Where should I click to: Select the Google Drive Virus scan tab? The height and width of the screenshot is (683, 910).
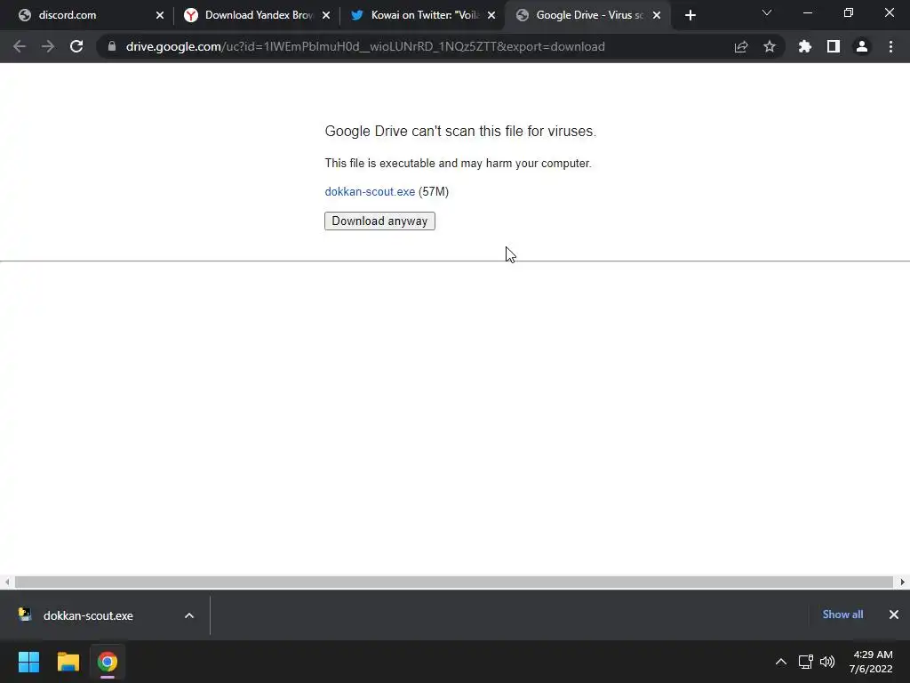click(x=589, y=15)
